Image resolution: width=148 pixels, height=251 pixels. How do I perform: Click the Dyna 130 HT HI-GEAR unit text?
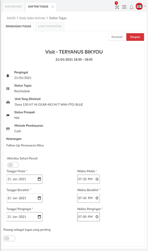point(49,105)
